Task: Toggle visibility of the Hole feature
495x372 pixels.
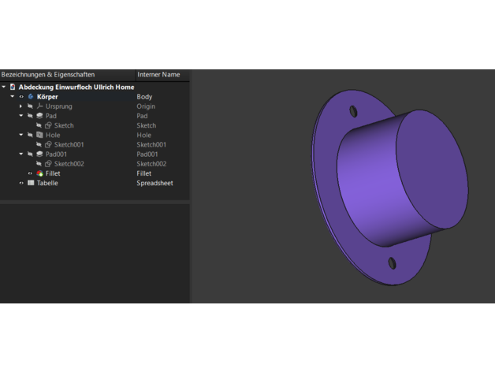Action: (x=30, y=135)
